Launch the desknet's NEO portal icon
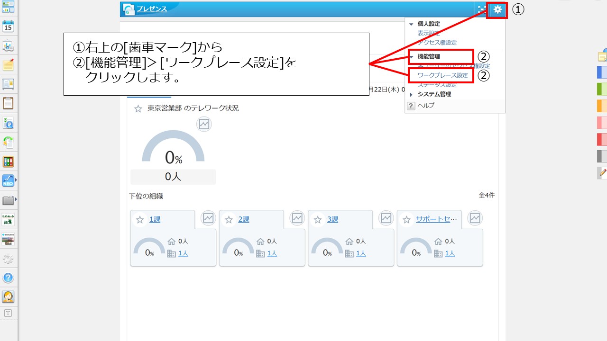 coord(8,180)
